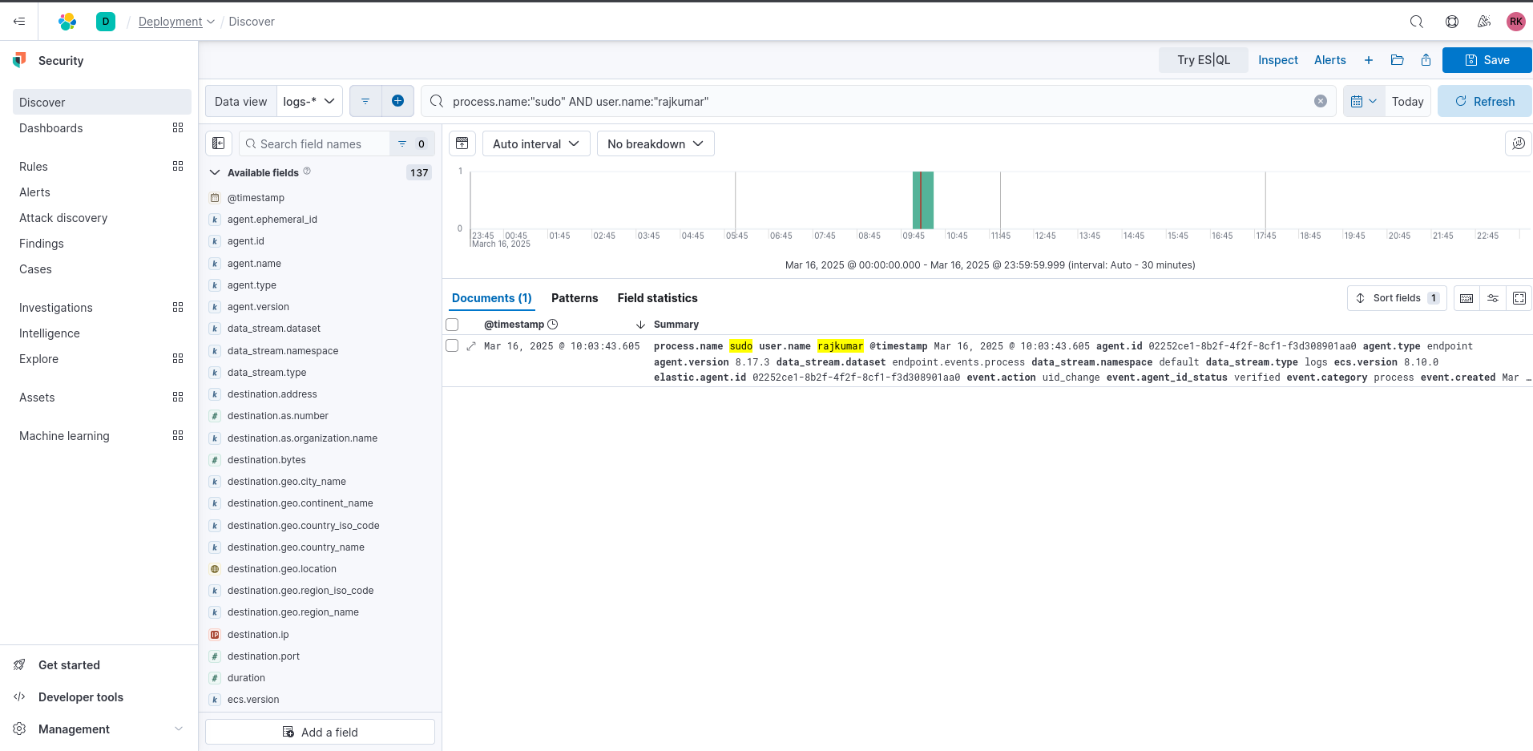Screen dimensions: 1533x751
Task: Toggle sort direction on @timestamp column
Action: (x=640, y=325)
